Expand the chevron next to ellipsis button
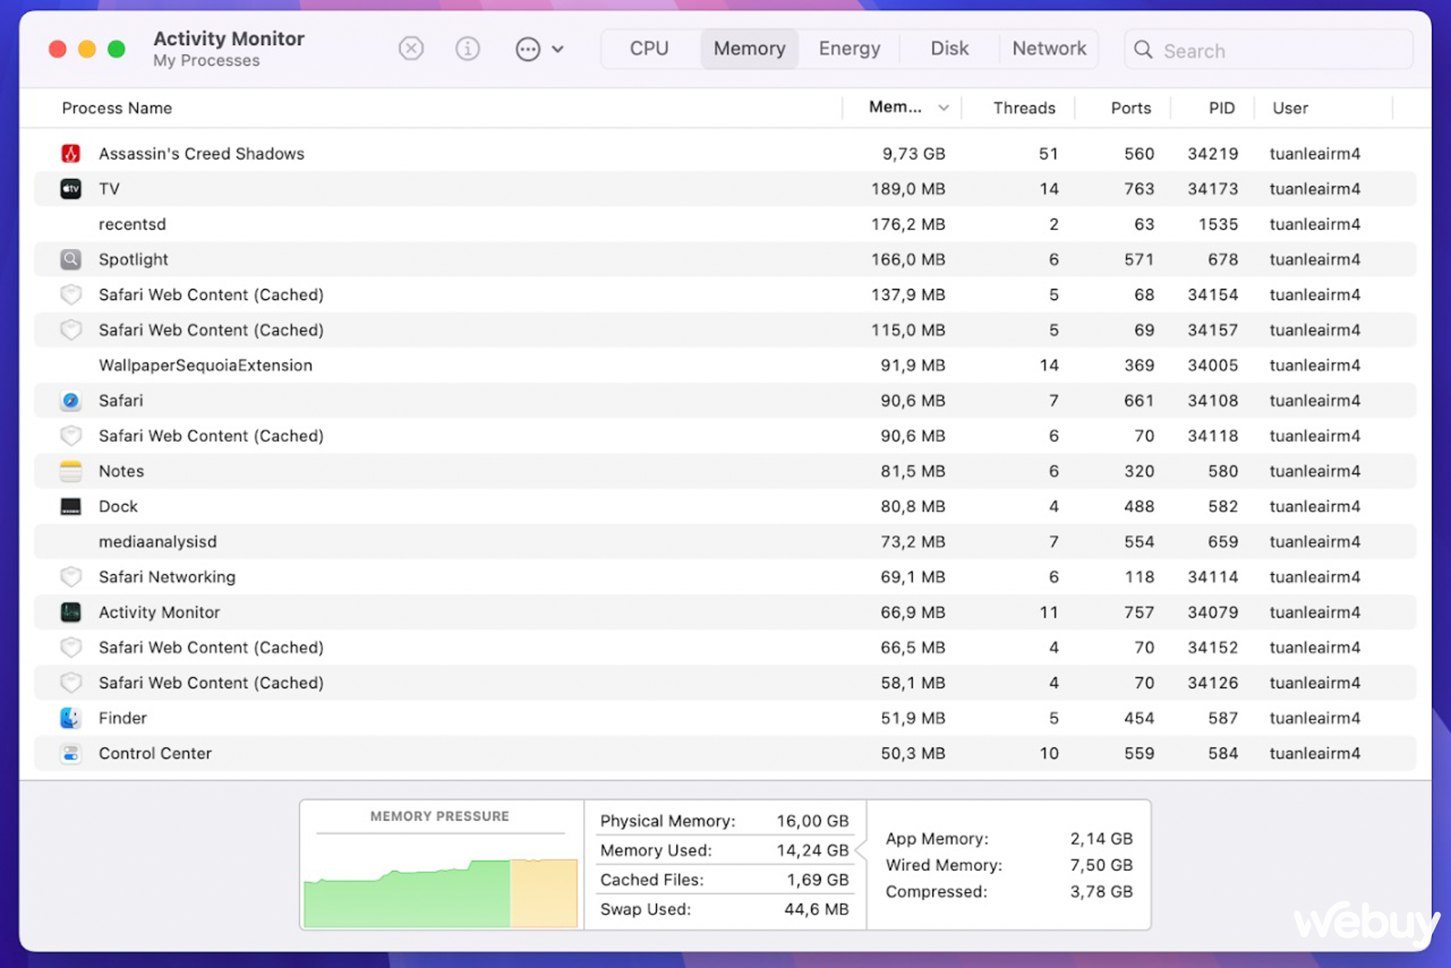 tap(558, 49)
